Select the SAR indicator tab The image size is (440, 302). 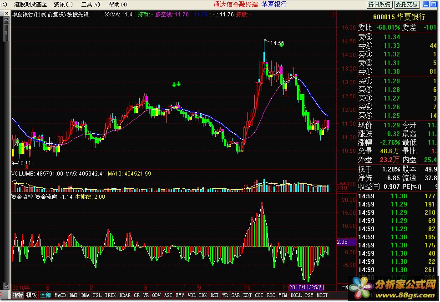click(x=235, y=295)
